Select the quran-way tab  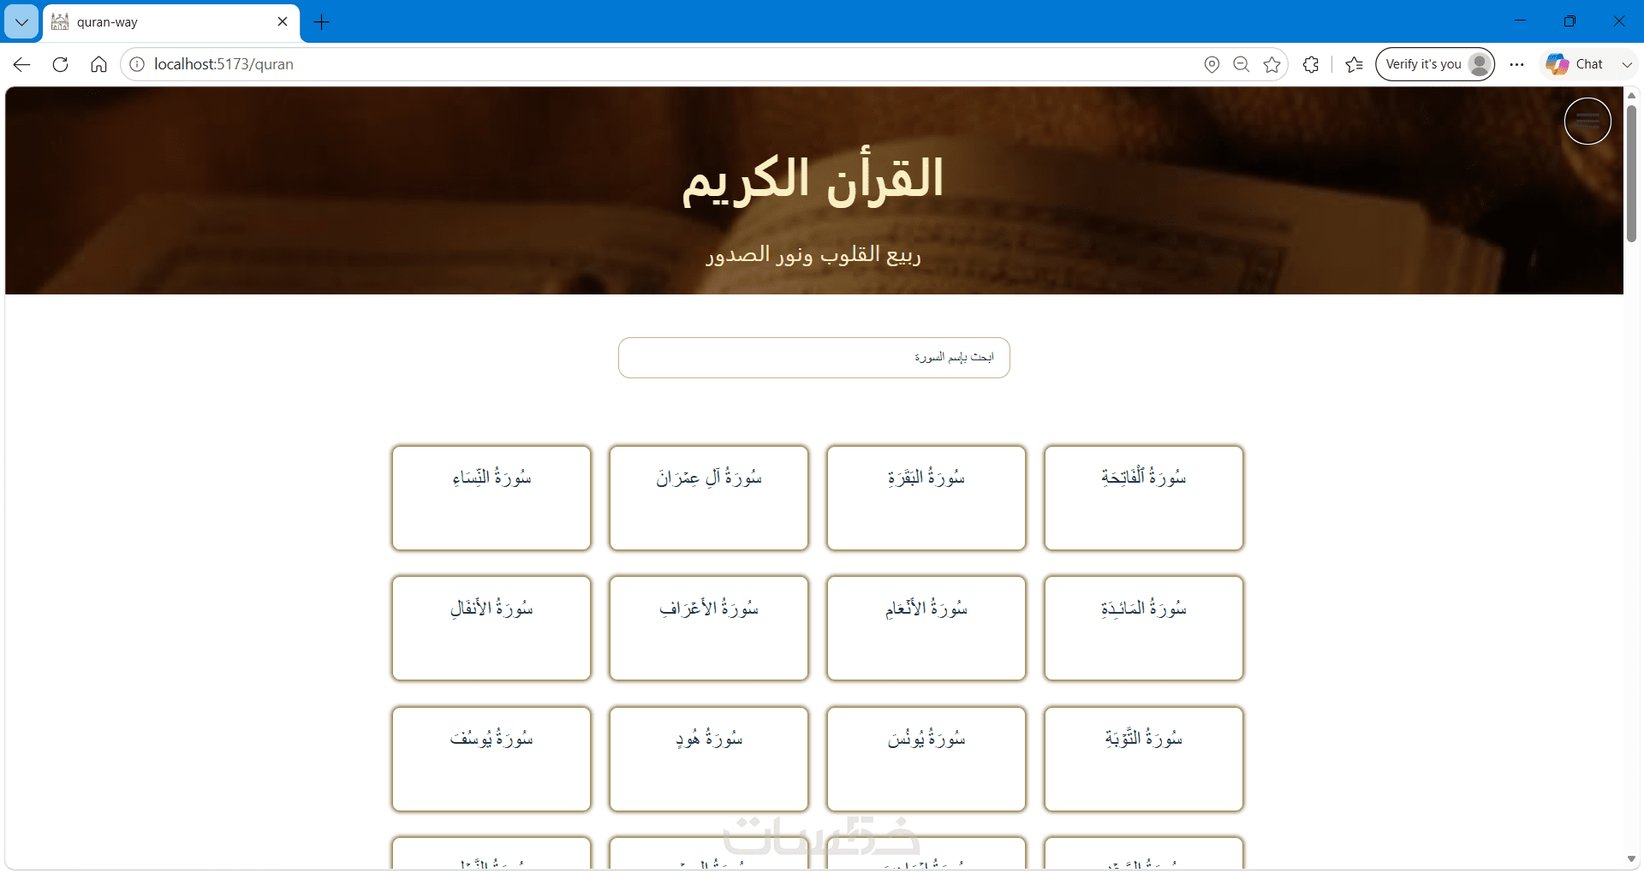(171, 22)
